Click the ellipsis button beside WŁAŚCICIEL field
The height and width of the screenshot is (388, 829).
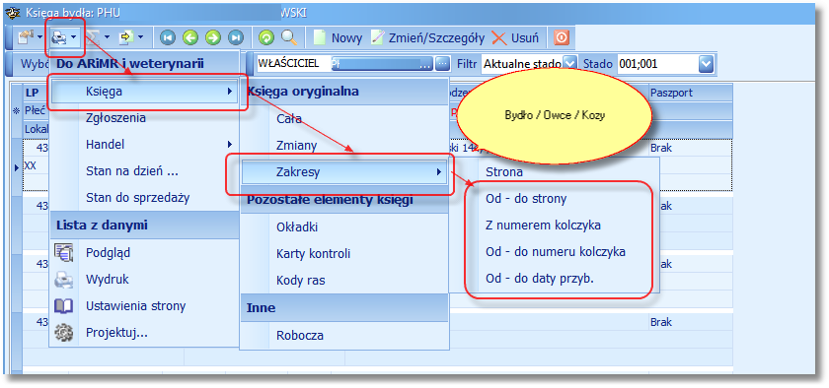442,64
